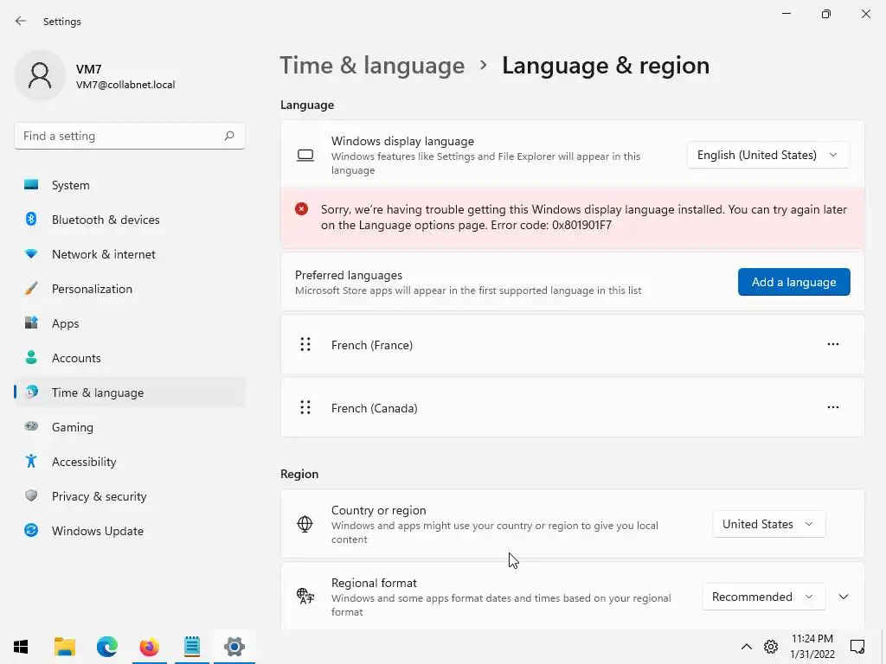
Task: Click the Settings gear in taskbar
Action: [x=234, y=647]
